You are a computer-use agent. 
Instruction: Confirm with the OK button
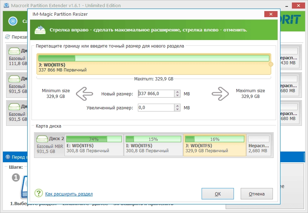(x=218, y=194)
